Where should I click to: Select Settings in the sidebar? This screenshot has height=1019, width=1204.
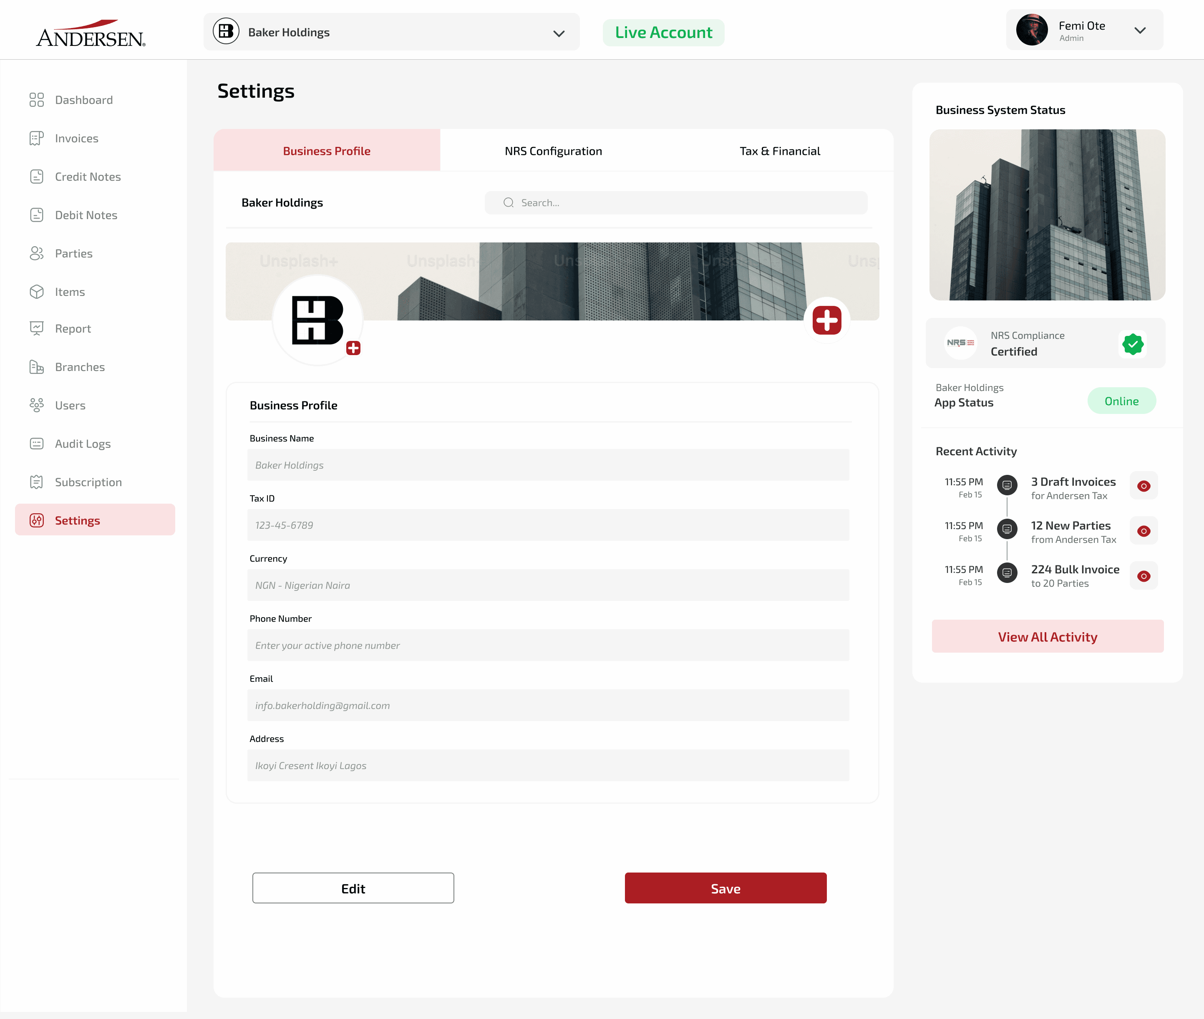pyautogui.click(x=95, y=520)
